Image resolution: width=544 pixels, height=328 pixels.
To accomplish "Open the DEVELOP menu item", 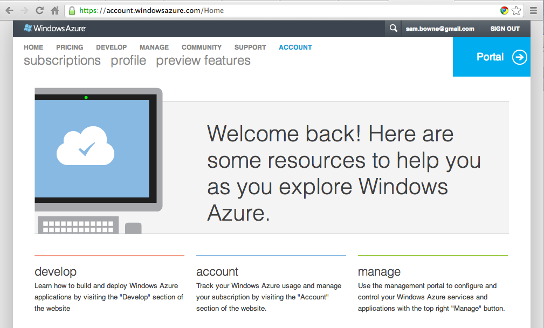I will pyautogui.click(x=111, y=47).
